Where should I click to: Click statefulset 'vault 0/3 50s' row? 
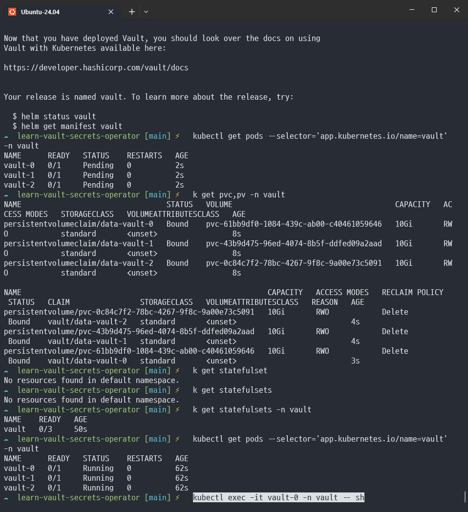pyautogui.click(x=45, y=429)
